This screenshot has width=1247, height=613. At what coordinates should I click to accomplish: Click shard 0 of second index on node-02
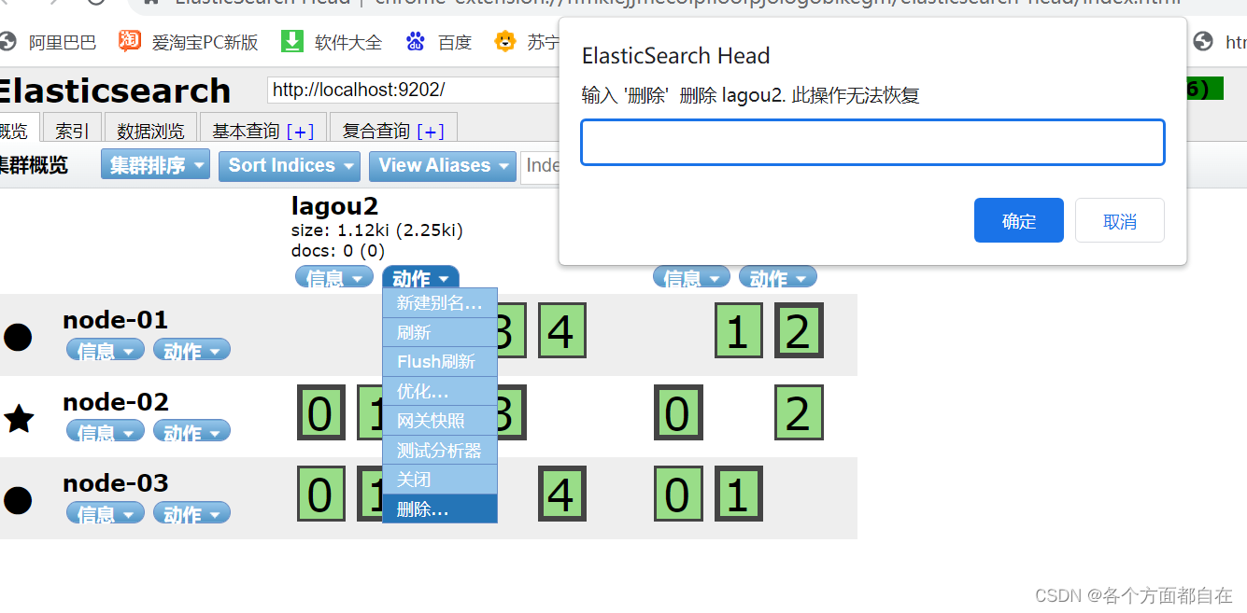678,412
